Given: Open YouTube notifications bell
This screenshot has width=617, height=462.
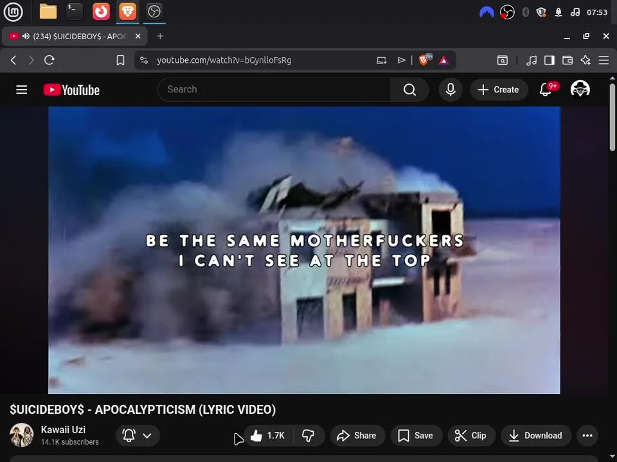Looking at the screenshot, I should [x=546, y=90].
